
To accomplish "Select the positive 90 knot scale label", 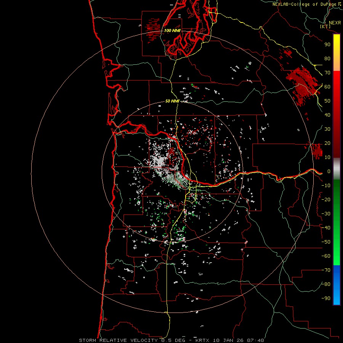I will coord(327,45).
